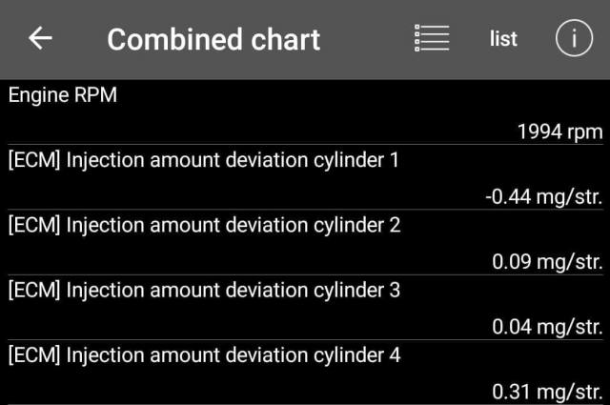This screenshot has width=610, height=405.
Task: Tap the 'Combined chart' title
Action: click(x=213, y=39)
